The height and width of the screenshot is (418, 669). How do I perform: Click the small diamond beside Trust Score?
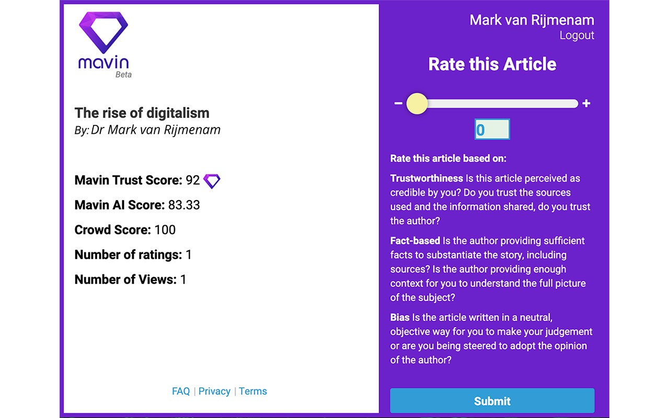tap(212, 181)
